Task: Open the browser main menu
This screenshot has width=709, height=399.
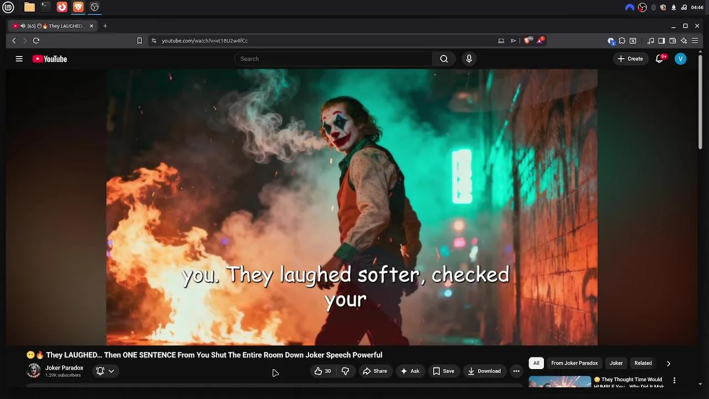Action: click(x=695, y=40)
